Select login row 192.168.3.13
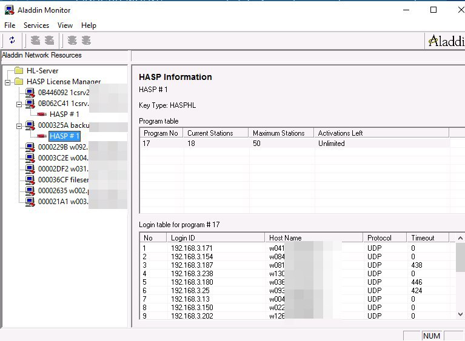465x341 pixels. [x=298, y=299]
